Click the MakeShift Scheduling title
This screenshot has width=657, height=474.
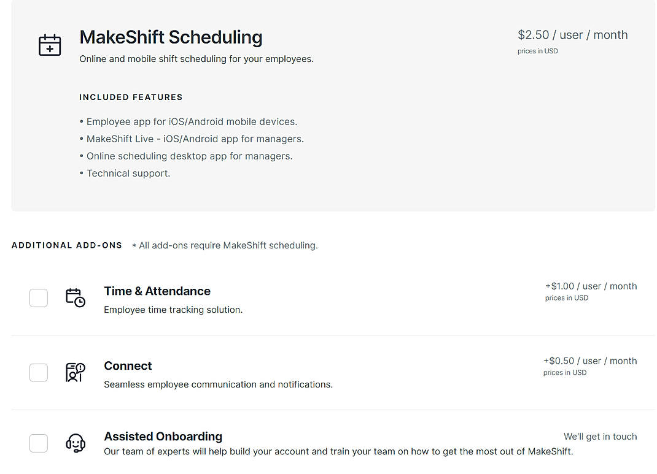171,37
